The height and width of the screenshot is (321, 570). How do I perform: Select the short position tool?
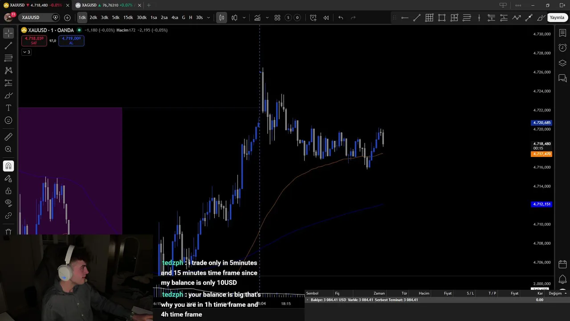click(491, 17)
